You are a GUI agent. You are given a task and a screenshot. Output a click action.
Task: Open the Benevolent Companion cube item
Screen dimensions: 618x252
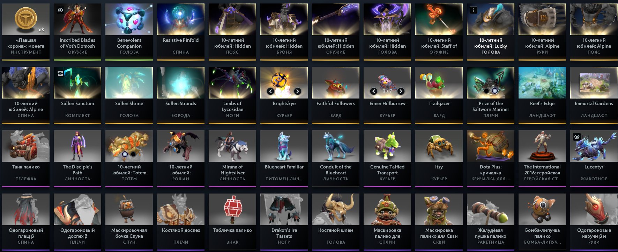[x=129, y=31]
